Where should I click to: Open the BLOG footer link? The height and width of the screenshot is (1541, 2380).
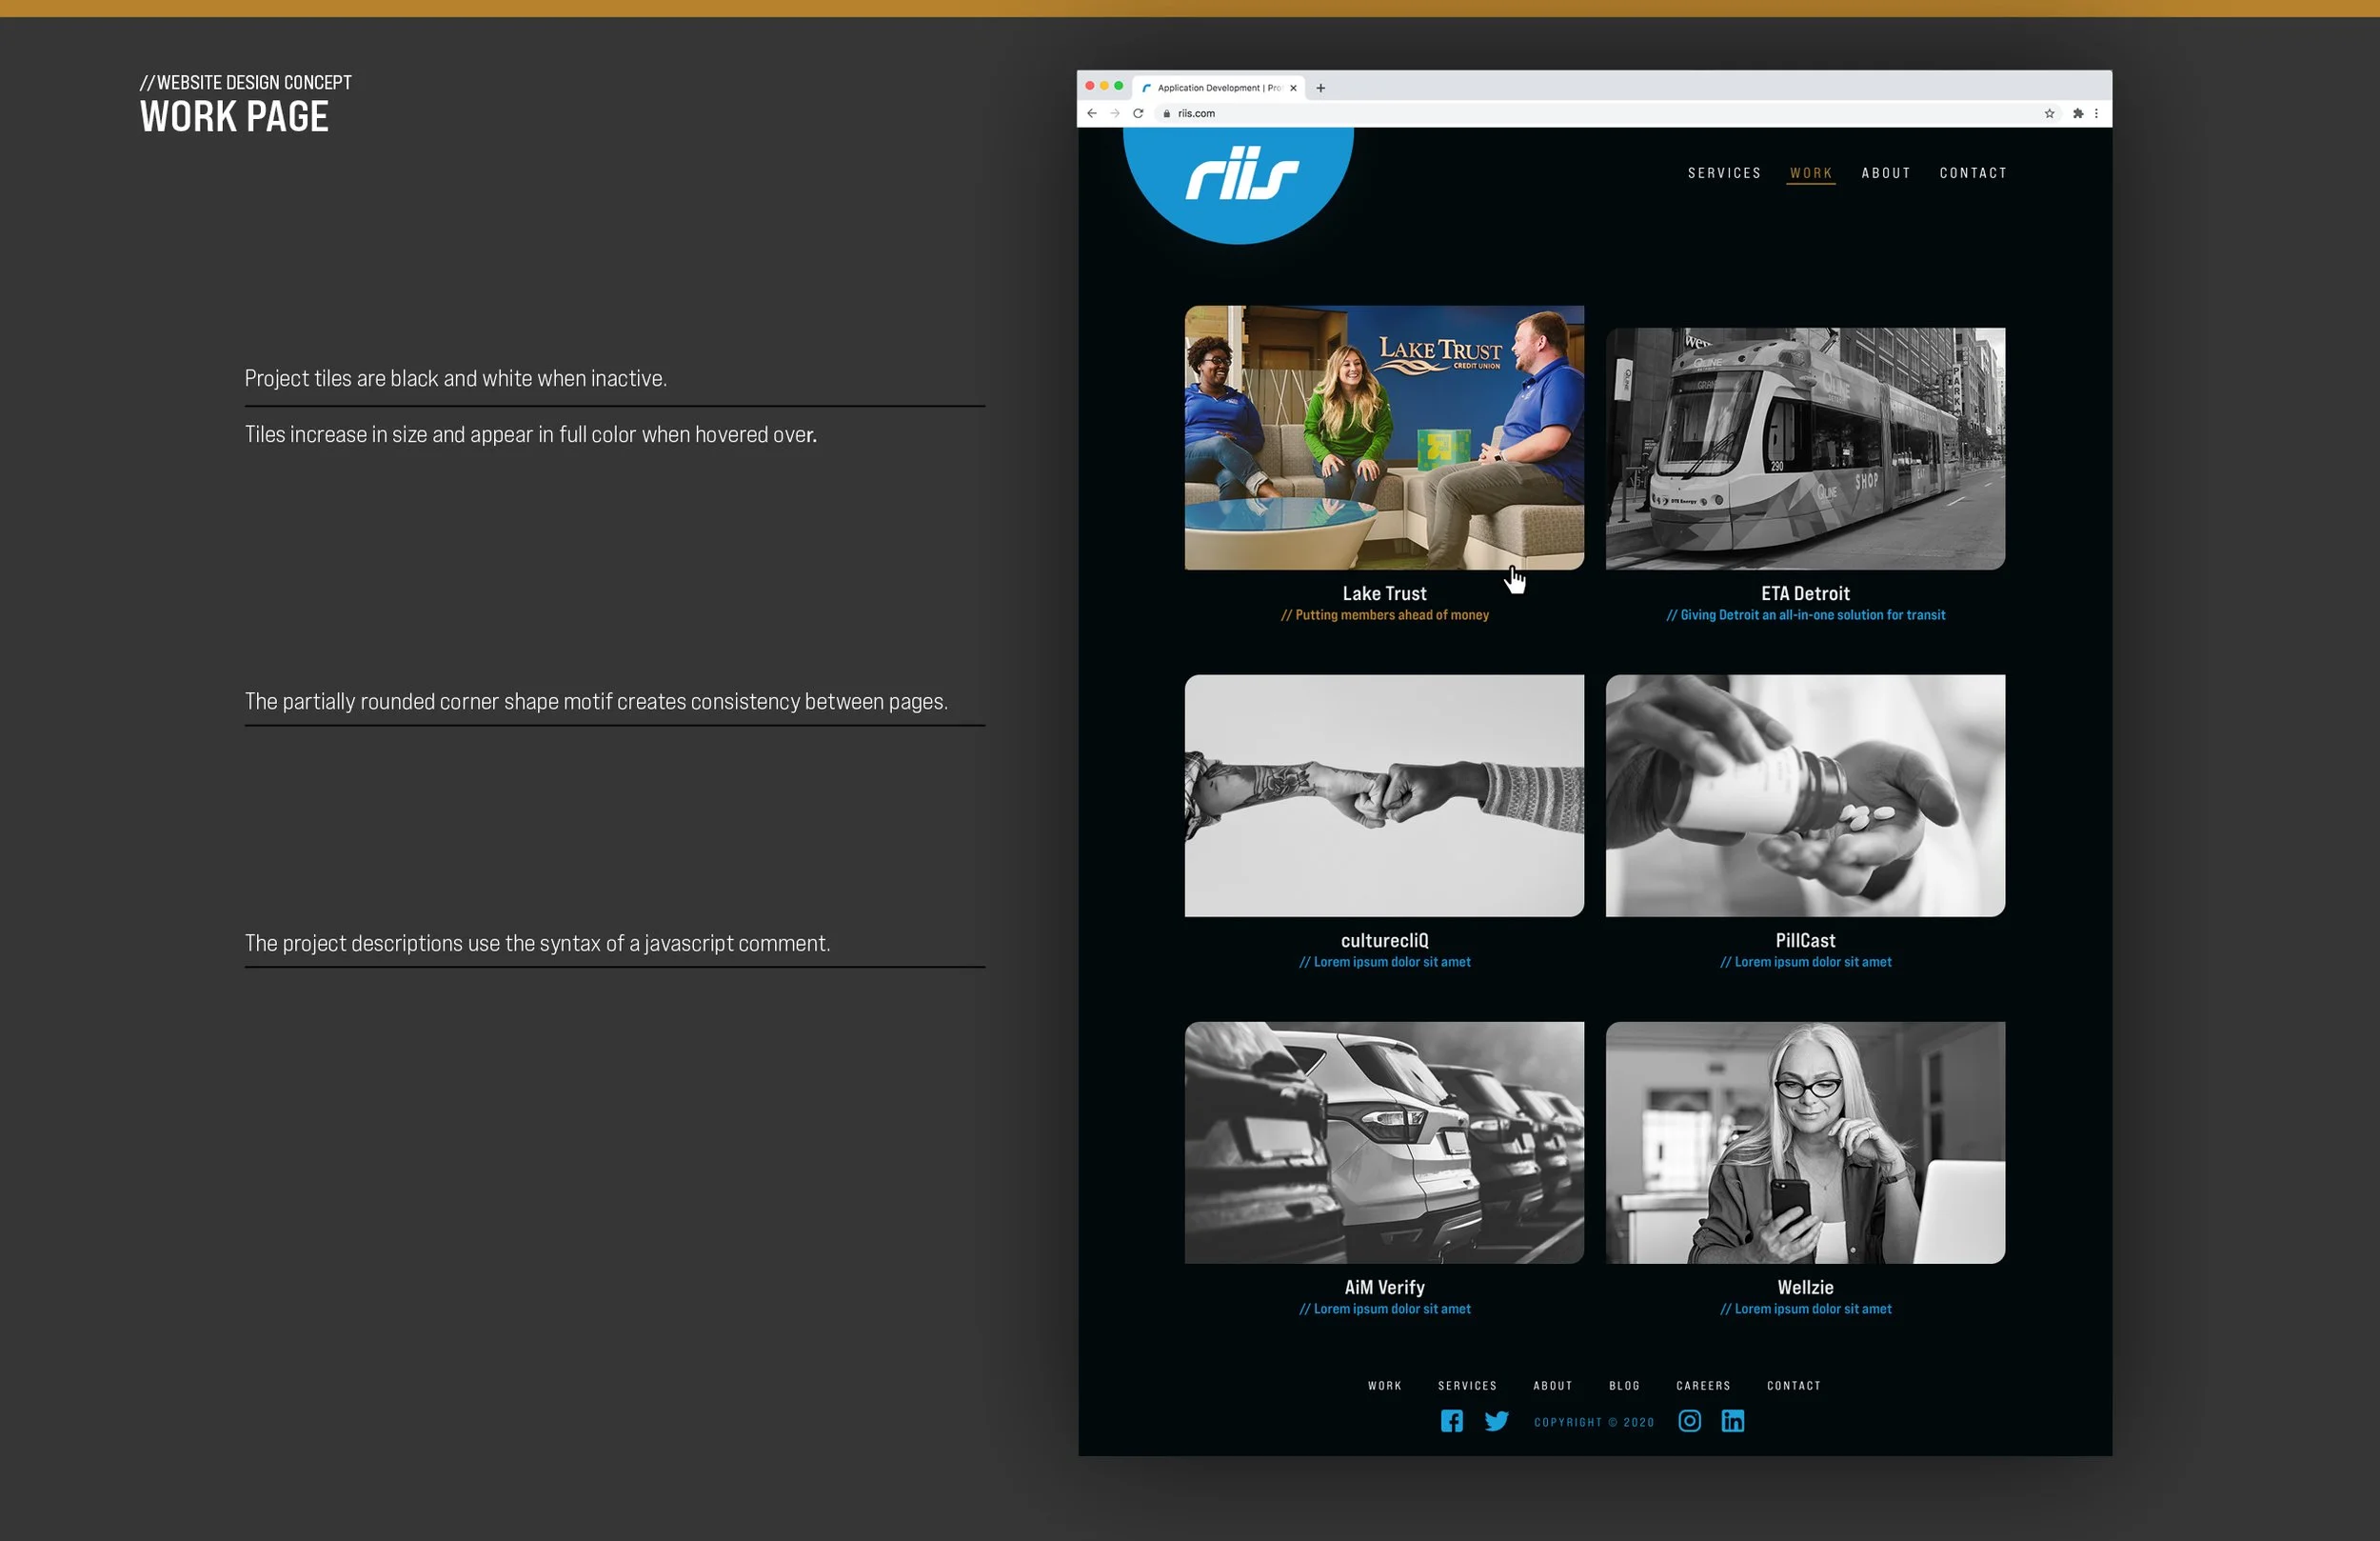(1624, 1386)
